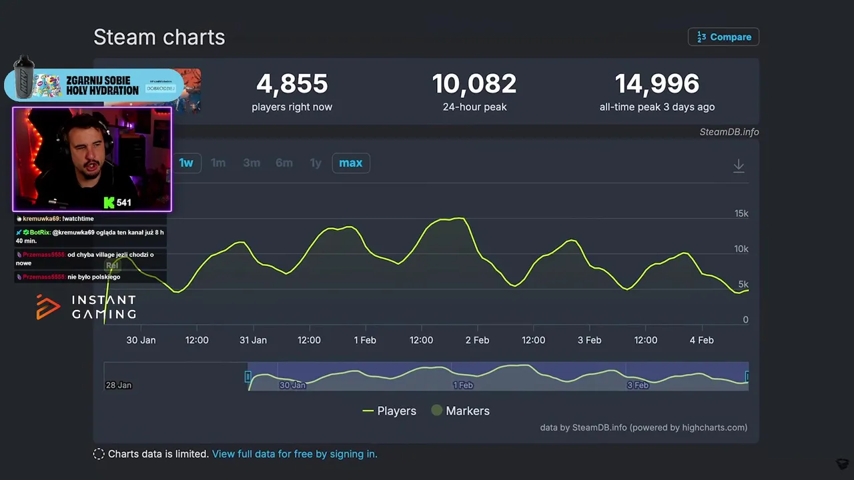Screen dimensions: 854x480
Task: Click the right navigator range handle
Action: coord(747,377)
